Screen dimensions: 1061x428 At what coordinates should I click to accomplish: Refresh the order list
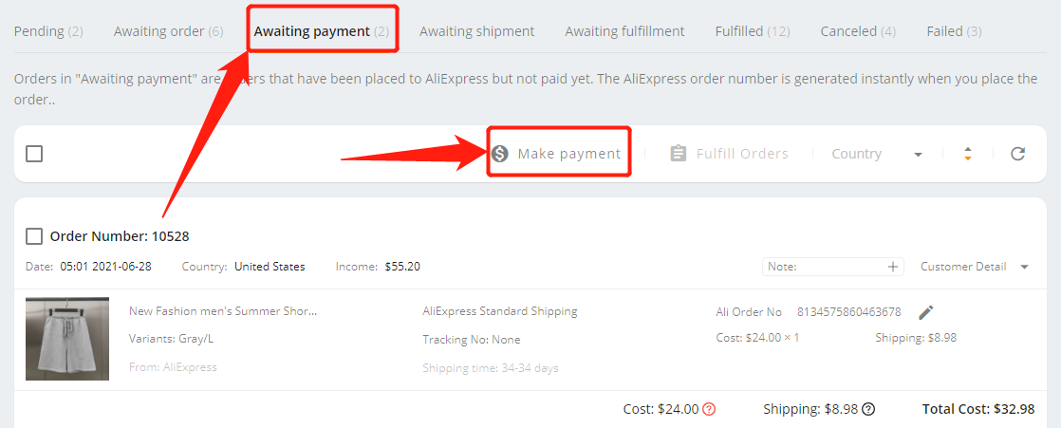pyautogui.click(x=1017, y=154)
